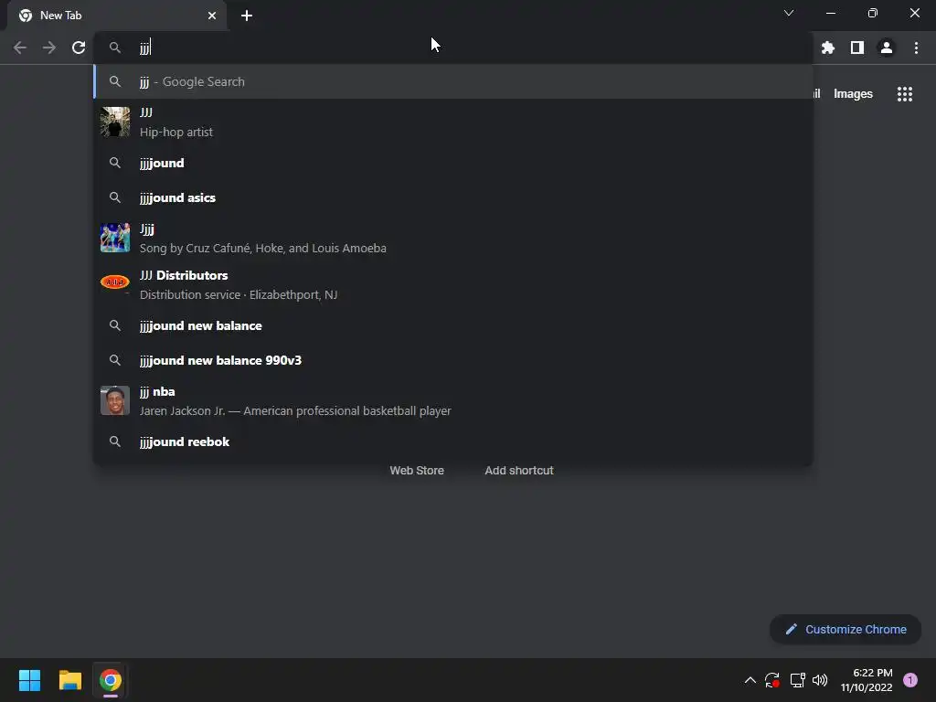
Task: Click the sync update tray icon
Action: [x=771, y=680]
